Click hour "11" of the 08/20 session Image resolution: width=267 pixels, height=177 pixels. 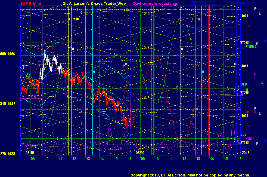171,159
